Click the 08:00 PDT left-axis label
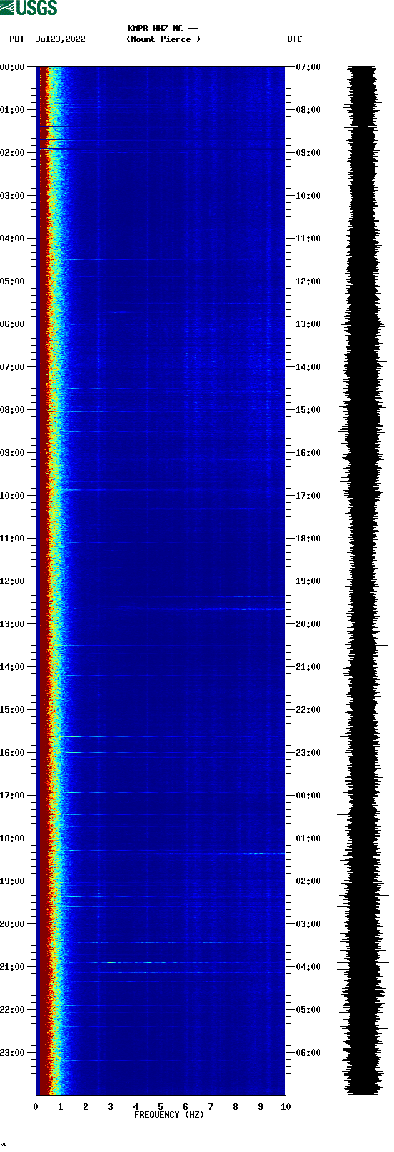Image resolution: width=394 pixels, height=1152 pixels. [12, 410]
